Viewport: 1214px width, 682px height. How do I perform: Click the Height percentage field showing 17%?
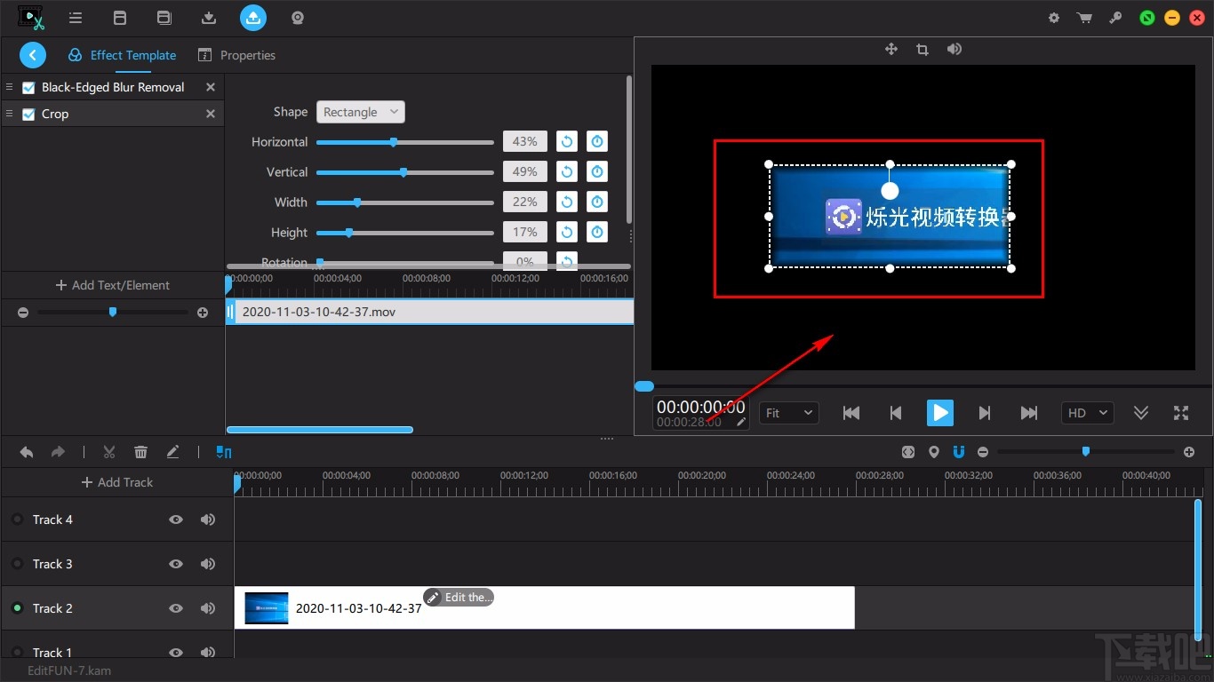[525, 232]
